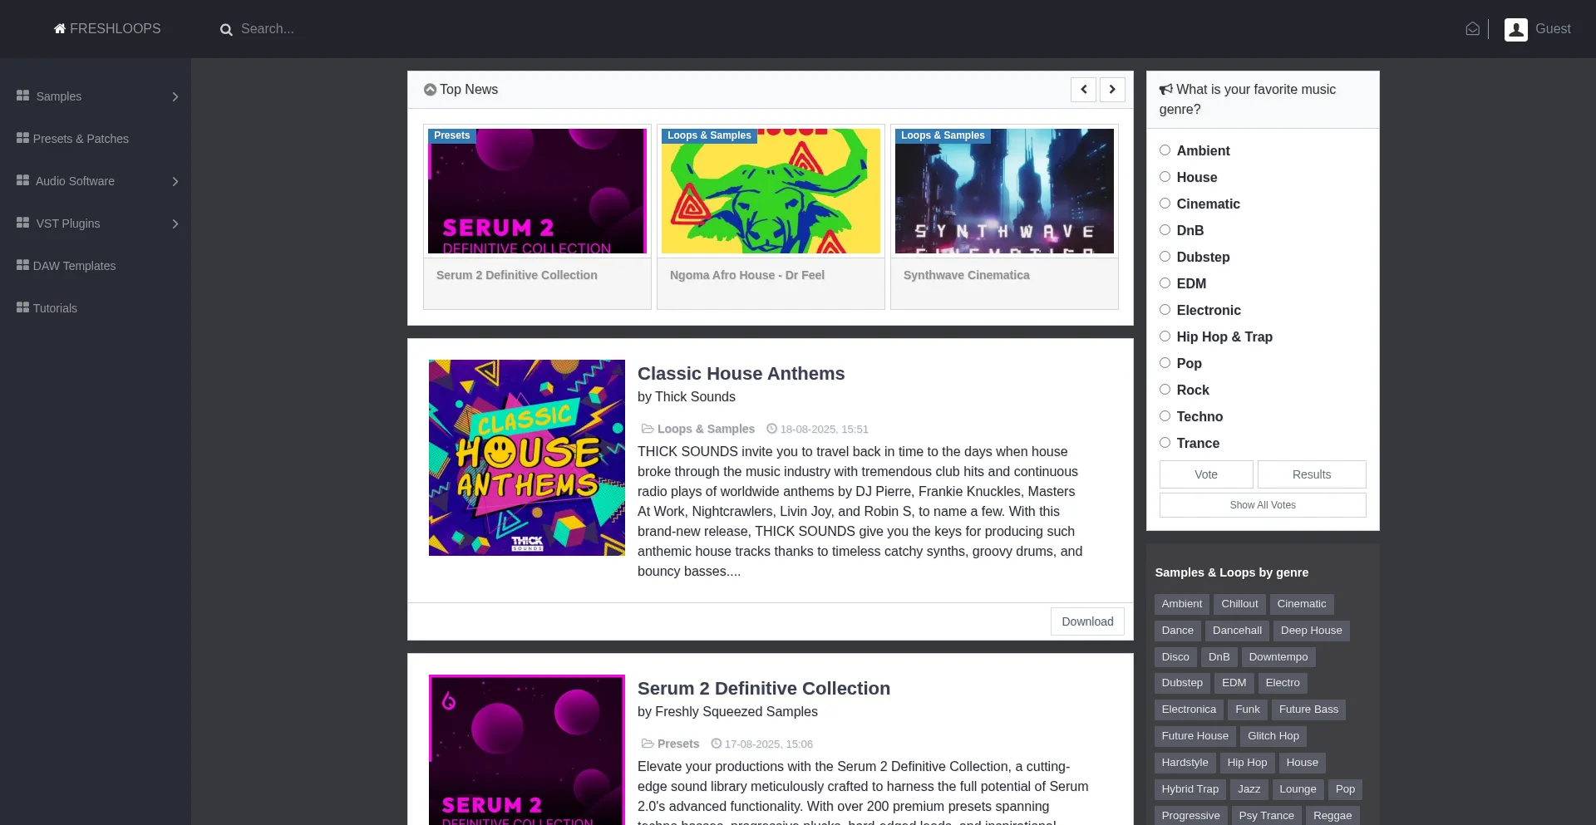This screenshot has width=1596, height=825.
Task: Open the Classic House Anthems title link
Action: (x=741, y=374)
